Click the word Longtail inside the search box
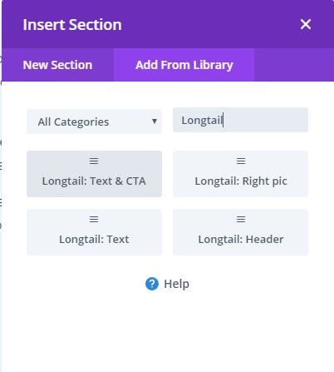The image size is (334, 372). pyautogui.click(x=202, y=121)
